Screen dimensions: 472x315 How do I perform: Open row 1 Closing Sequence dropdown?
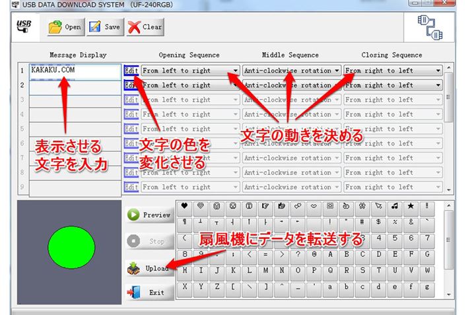(x=438, y=71)
